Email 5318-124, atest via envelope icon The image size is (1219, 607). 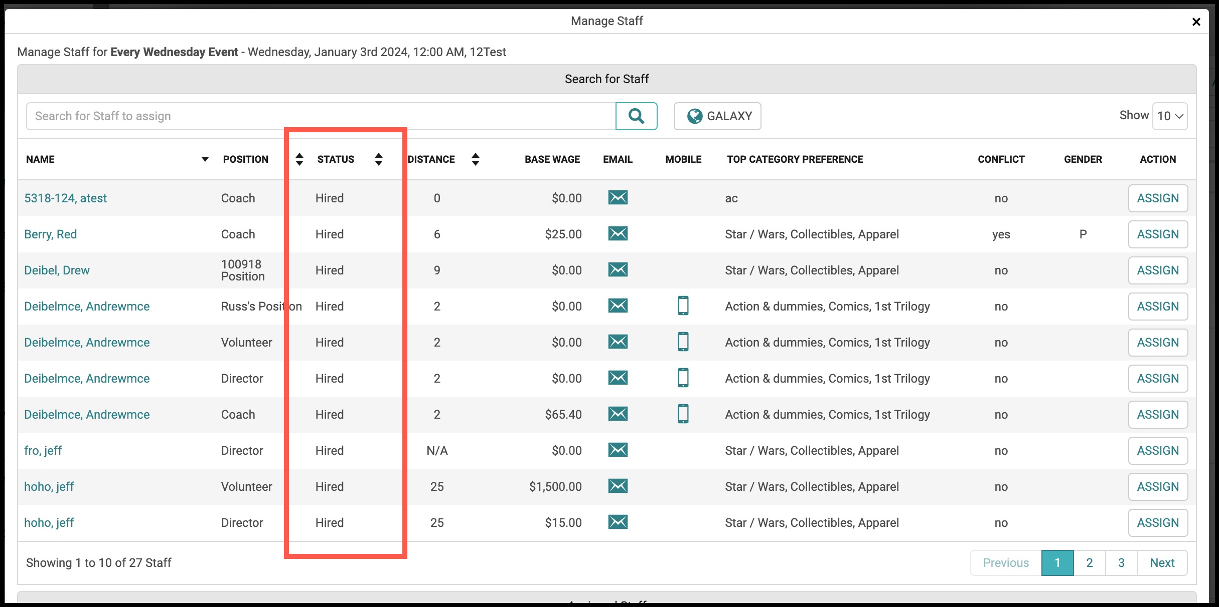[618, 198]
